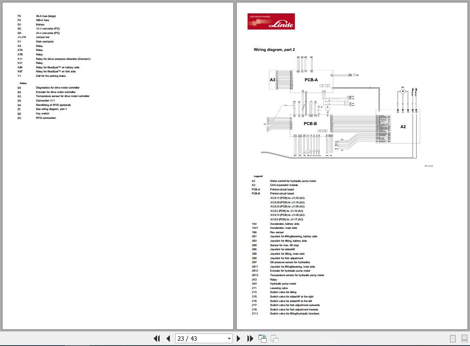Click the 'Jumper bar' entry

coord(42,37)
